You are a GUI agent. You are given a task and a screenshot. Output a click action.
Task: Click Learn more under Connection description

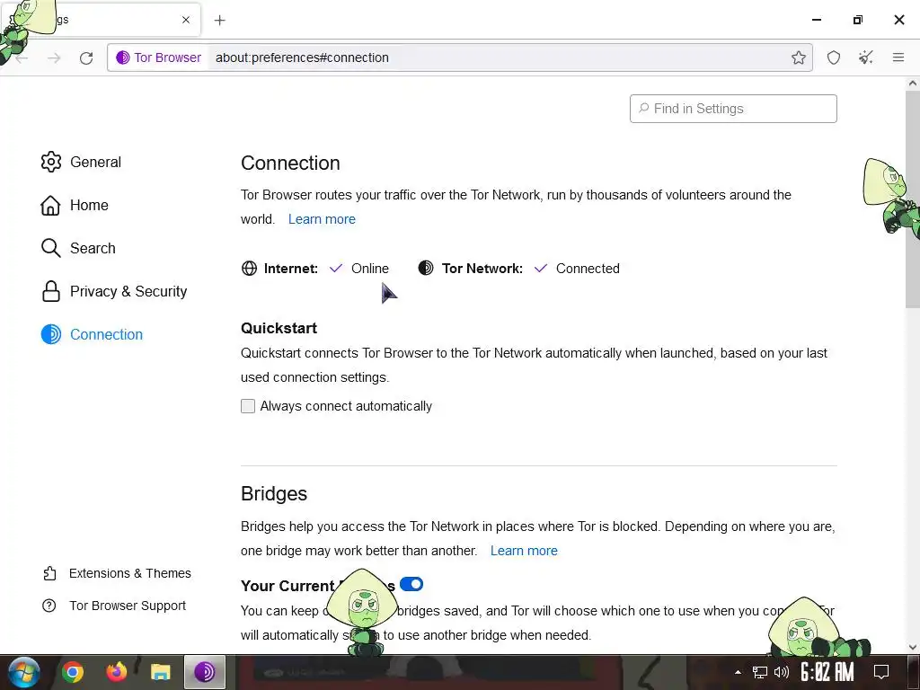pyautogui.click(x=322, y=219)
